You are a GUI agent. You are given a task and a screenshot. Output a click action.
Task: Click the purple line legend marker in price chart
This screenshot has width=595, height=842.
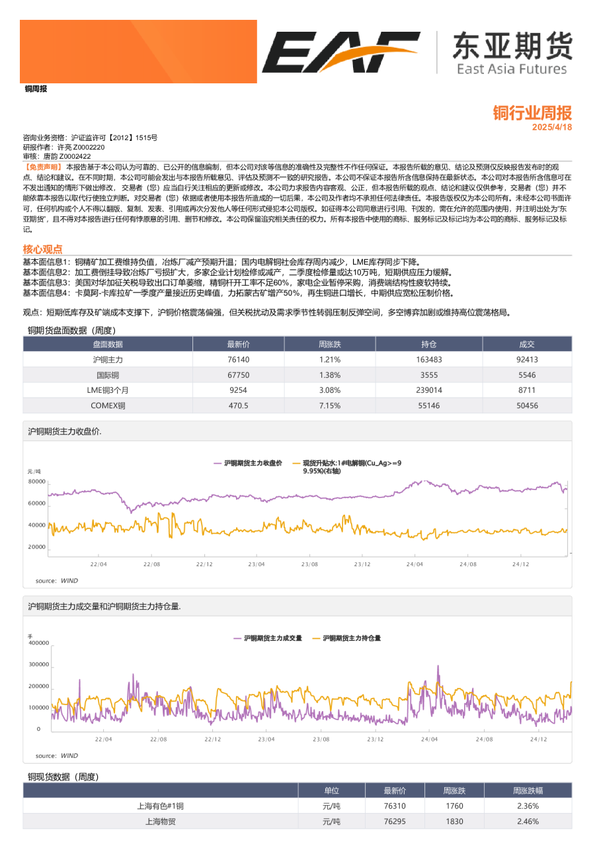point(218,464)
